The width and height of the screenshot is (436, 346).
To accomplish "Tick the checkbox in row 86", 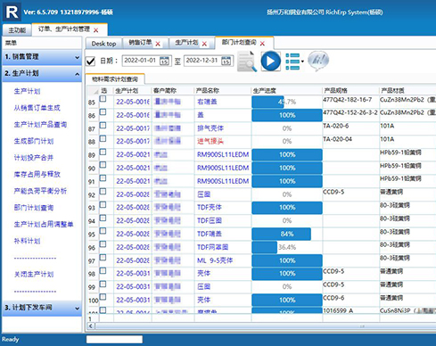I will click(x=103, y=112).
